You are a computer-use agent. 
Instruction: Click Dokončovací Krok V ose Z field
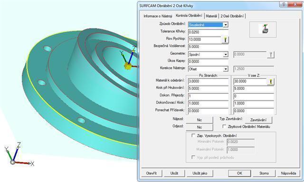pos(254,104)
